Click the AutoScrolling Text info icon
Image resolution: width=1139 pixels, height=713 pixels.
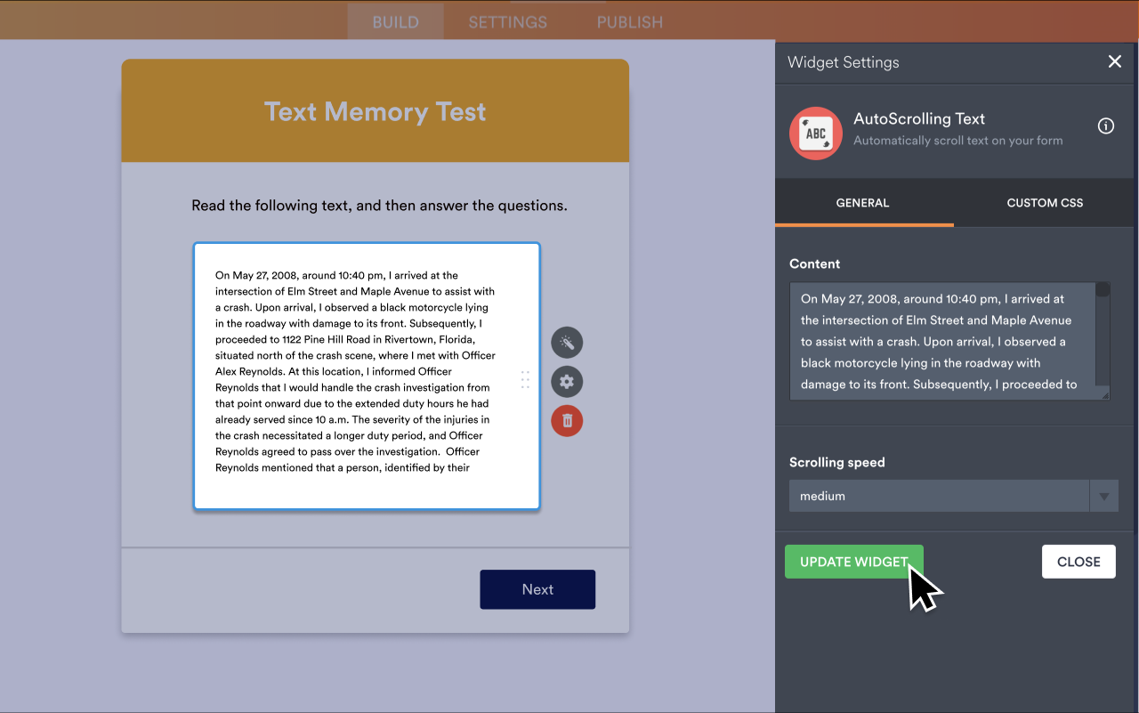pyautogui.click(x=1105, y=126)
